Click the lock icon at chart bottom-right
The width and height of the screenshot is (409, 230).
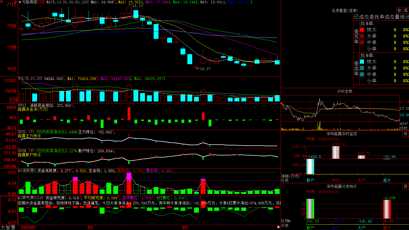tap(279, 227)
